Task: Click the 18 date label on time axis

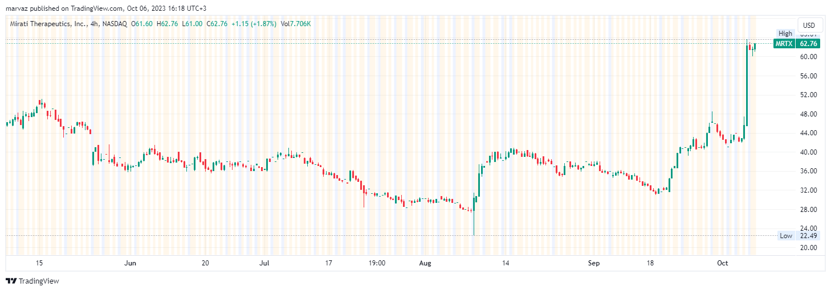Action: coord(650,263)
